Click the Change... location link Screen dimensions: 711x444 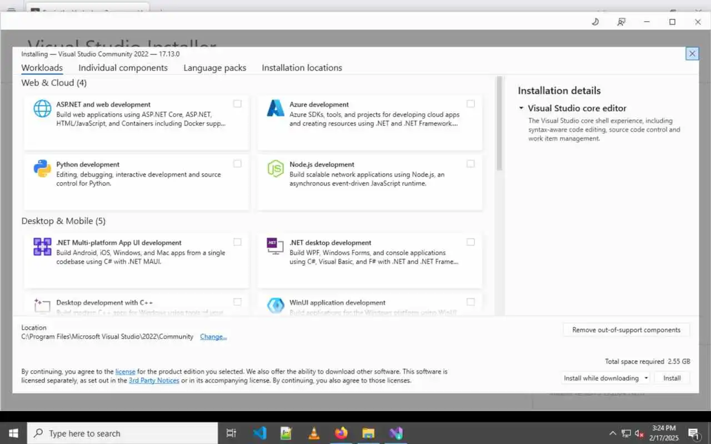click(x=213, y=336)
